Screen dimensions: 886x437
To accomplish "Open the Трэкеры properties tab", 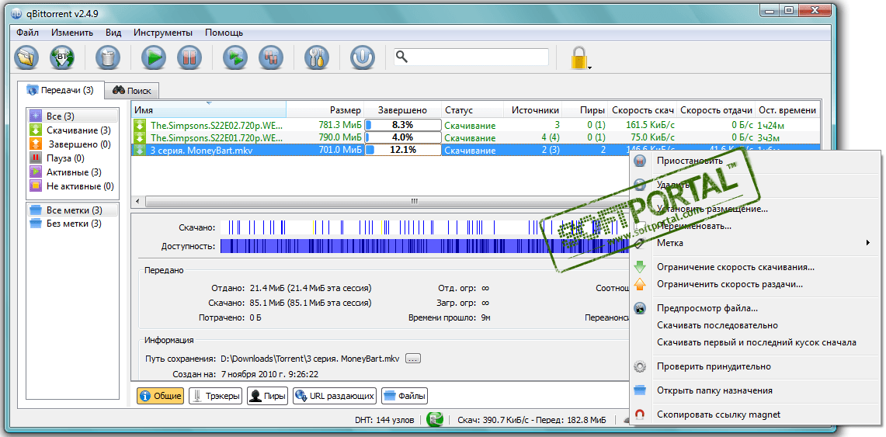I will pos(215,396).
